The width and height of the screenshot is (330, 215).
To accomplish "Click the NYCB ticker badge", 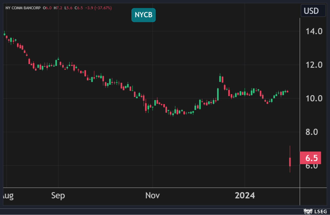I will pos(143,15).
